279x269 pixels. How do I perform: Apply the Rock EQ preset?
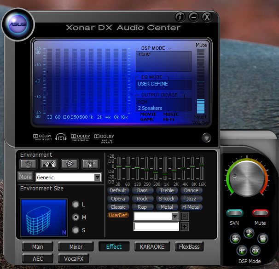coord(142,199)
